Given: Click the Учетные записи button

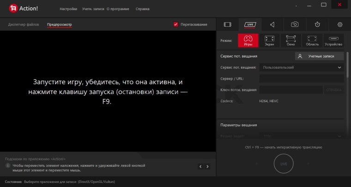Looking at the screenshot, I should [320, 56].
